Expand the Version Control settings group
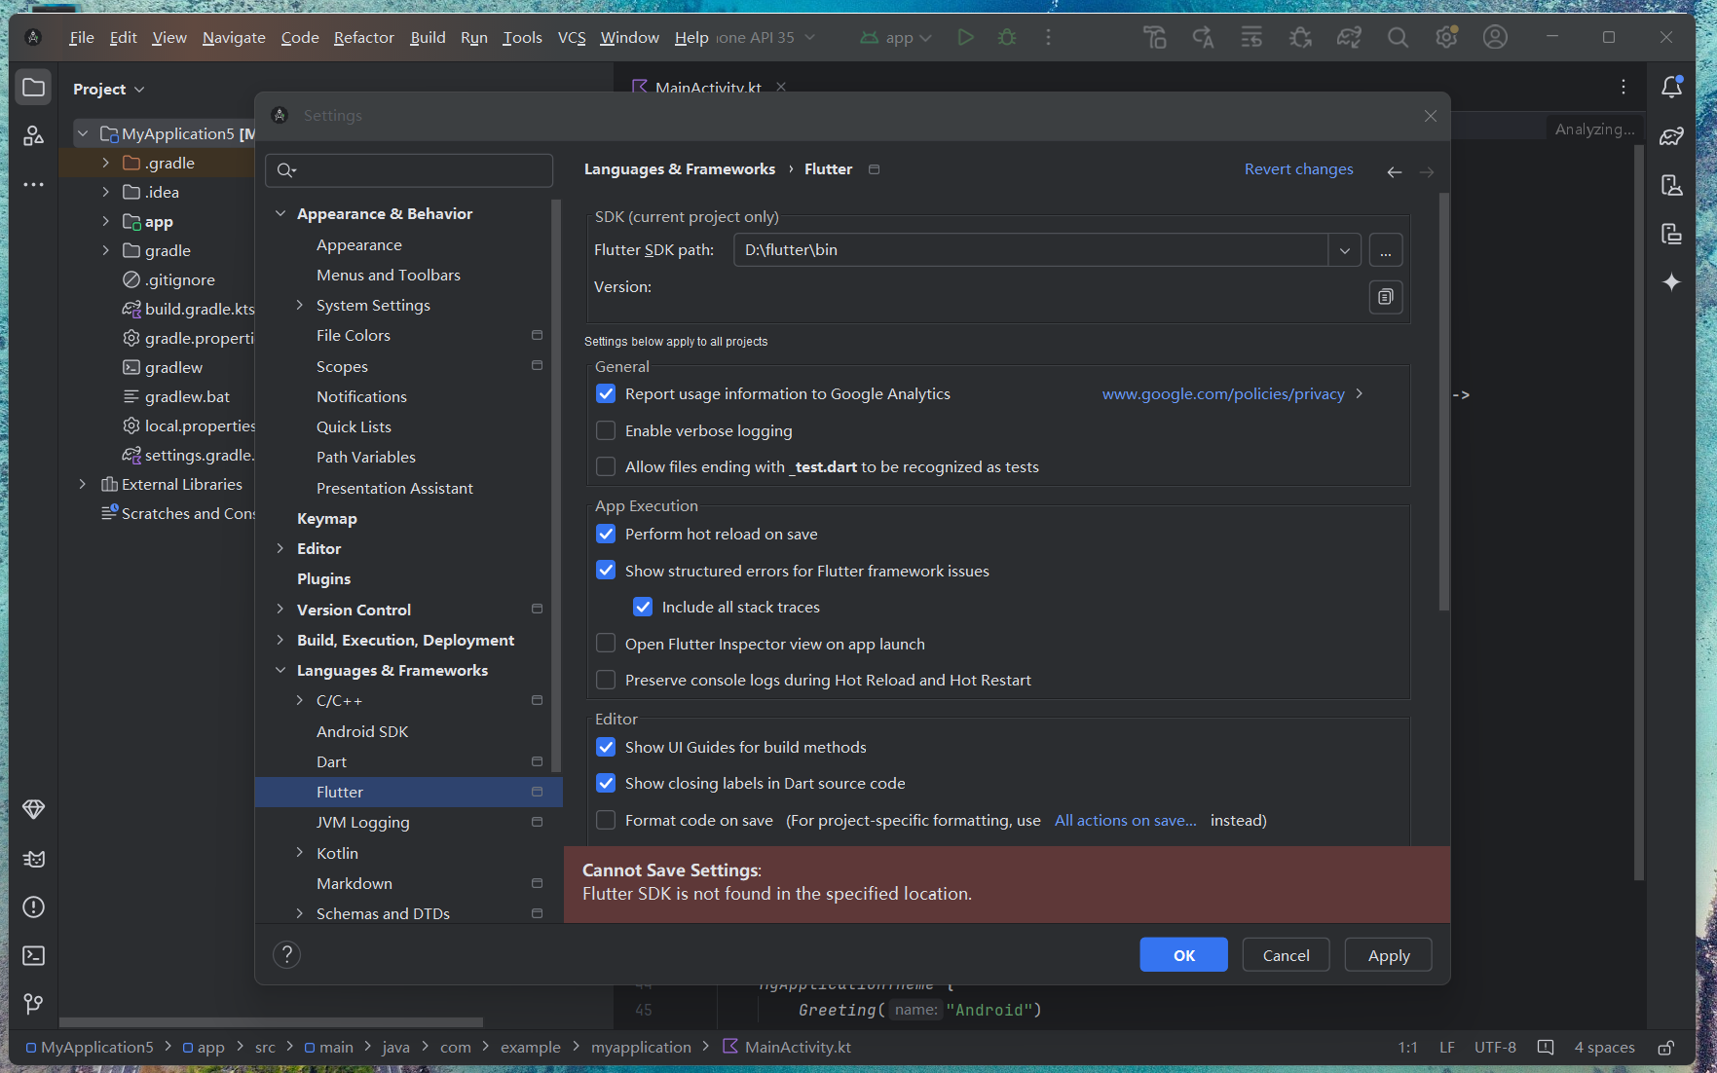This screenshot has width=1717, height=1073. pos(280,610)
